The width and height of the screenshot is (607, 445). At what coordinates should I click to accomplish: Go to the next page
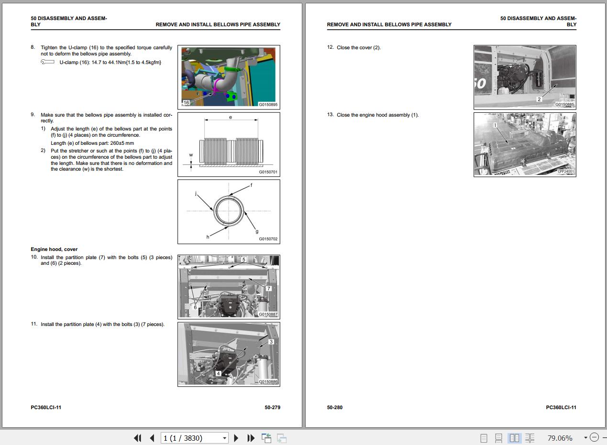[x=236, y=438]
